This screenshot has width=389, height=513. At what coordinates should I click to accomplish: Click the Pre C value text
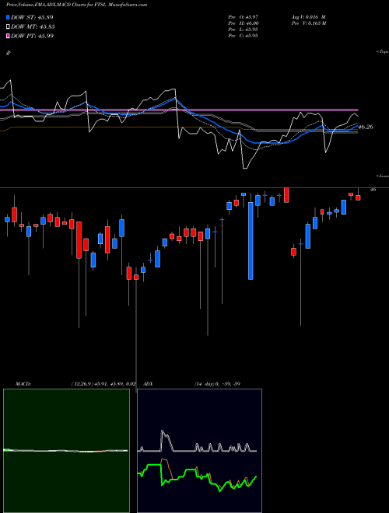[x=243, y=36]
